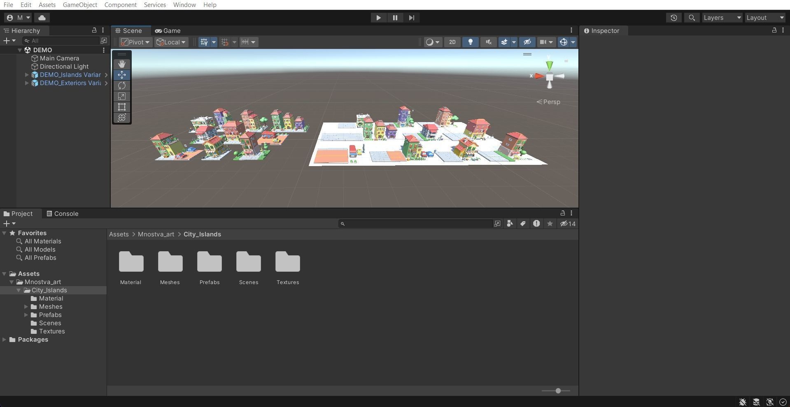Click the Project favorites star icon
790x407 pixels.
tap(550, 224)
